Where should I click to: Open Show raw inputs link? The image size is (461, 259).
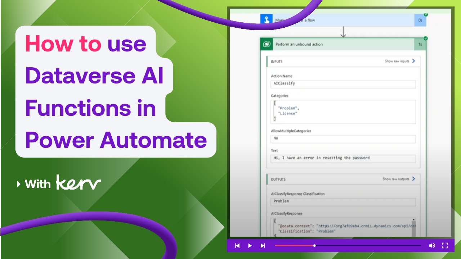coord(397,61)
